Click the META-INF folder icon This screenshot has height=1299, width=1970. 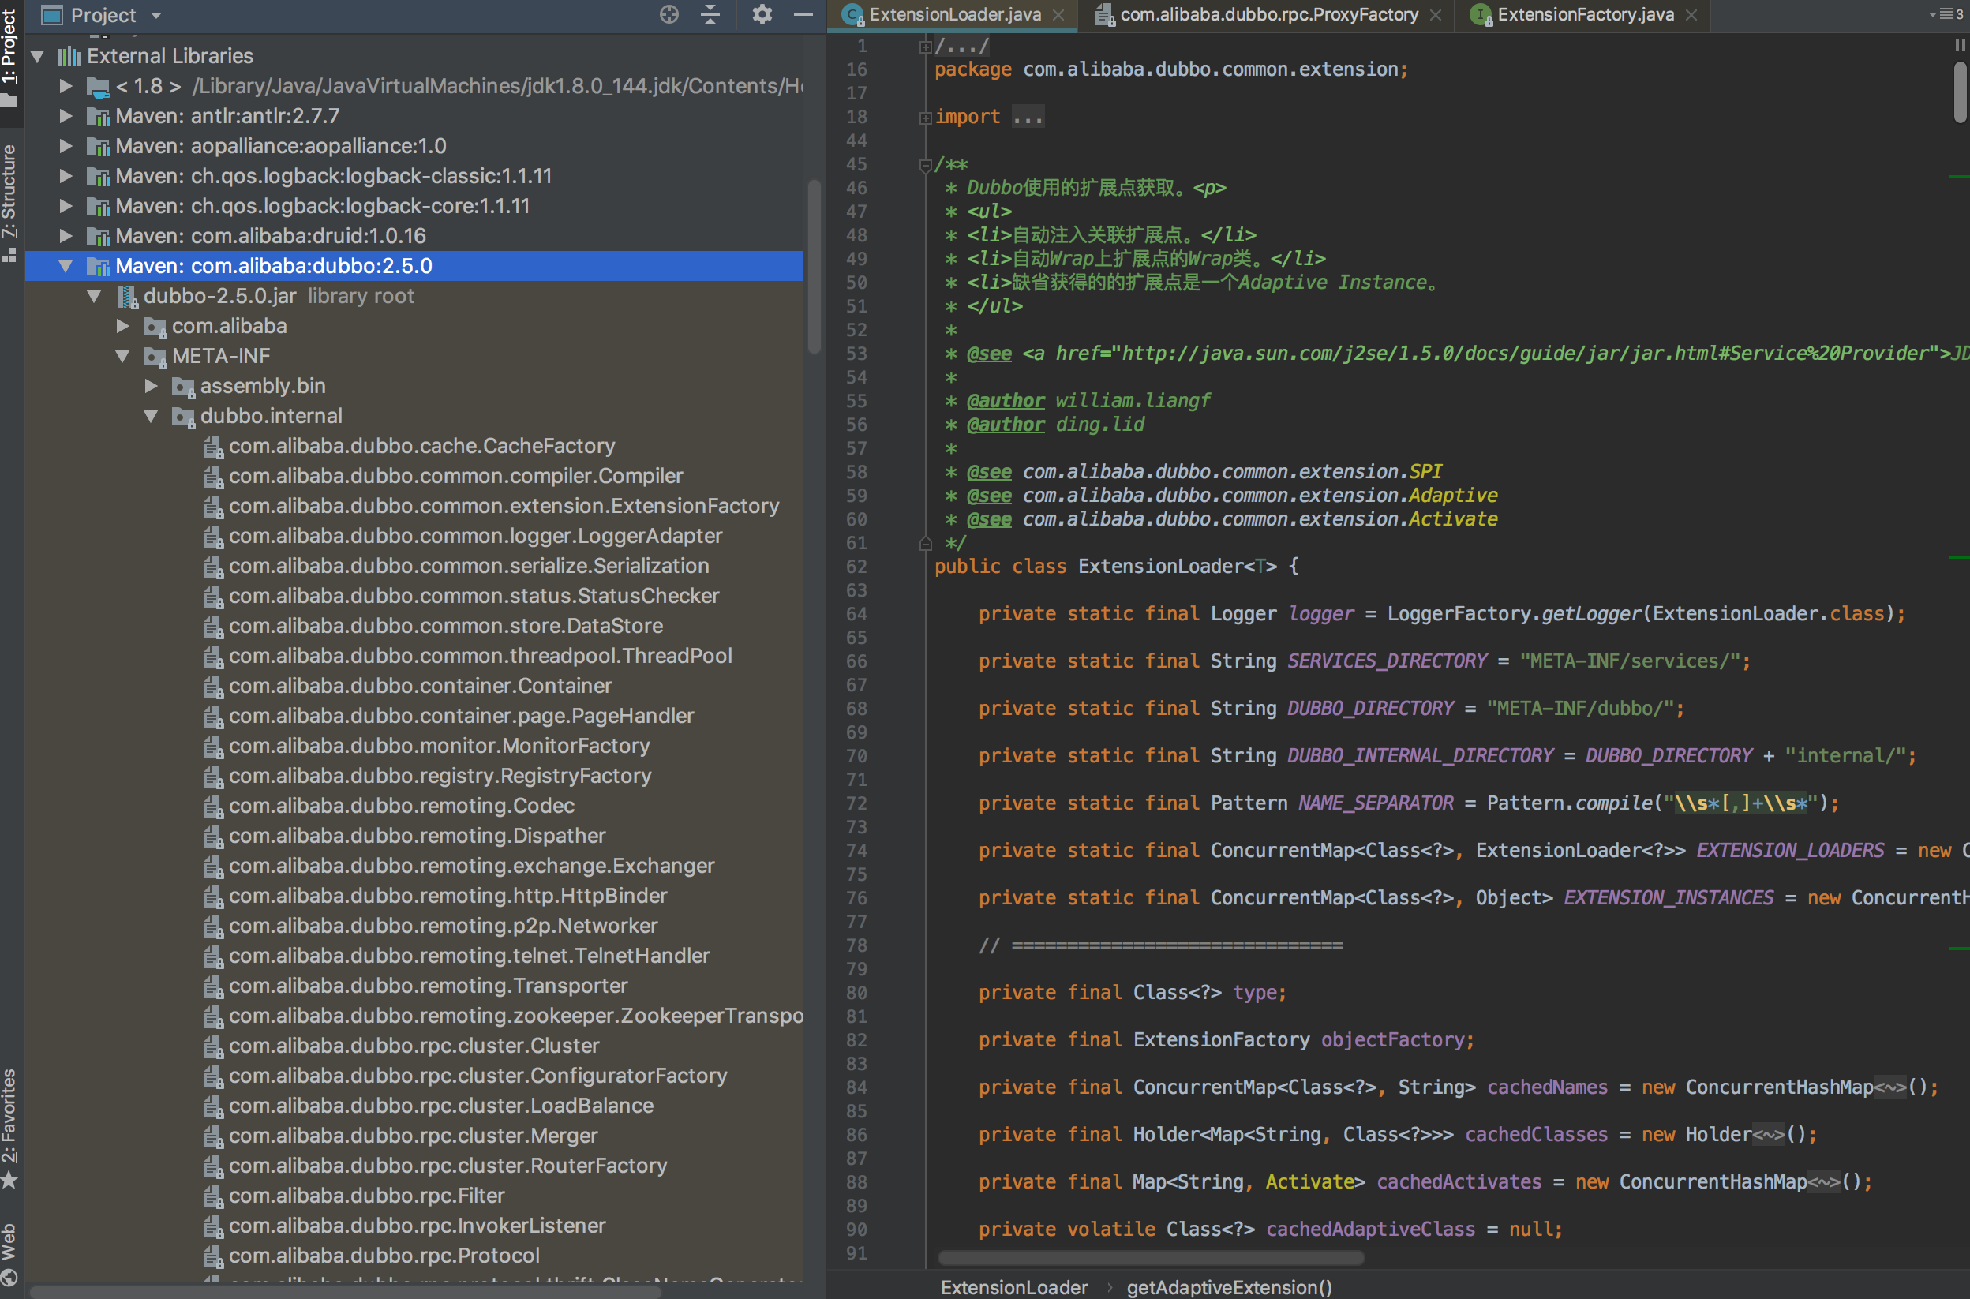point(155,357)
